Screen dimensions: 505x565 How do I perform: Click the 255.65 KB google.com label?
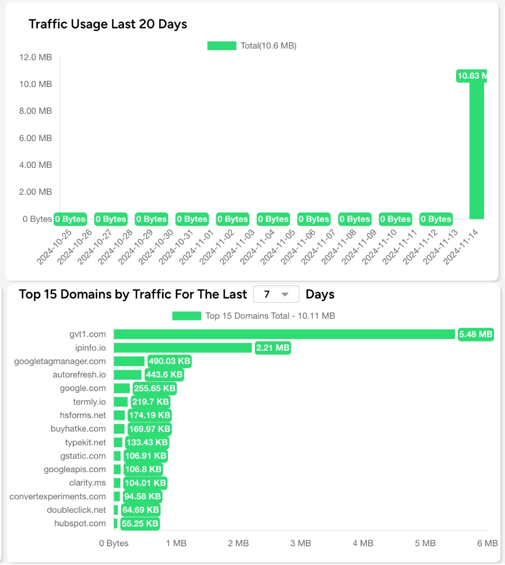(x=154, y=388)
